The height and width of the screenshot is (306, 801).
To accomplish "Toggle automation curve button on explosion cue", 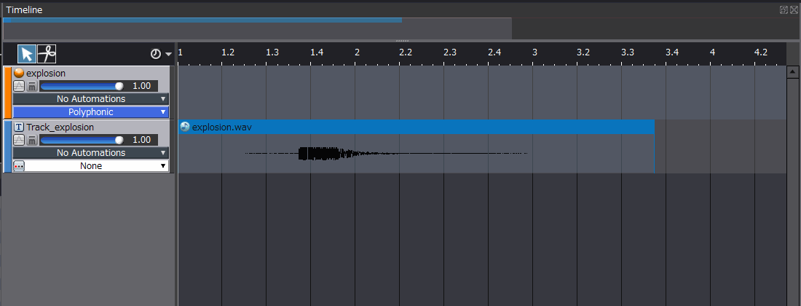I will tap(19, 86).
